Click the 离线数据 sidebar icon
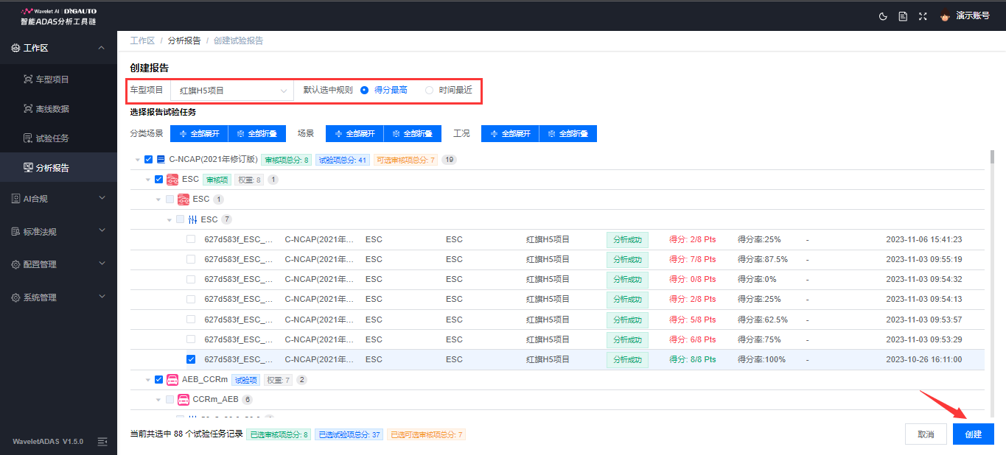This screenshot has width=1006, height=455. (28, 108)
